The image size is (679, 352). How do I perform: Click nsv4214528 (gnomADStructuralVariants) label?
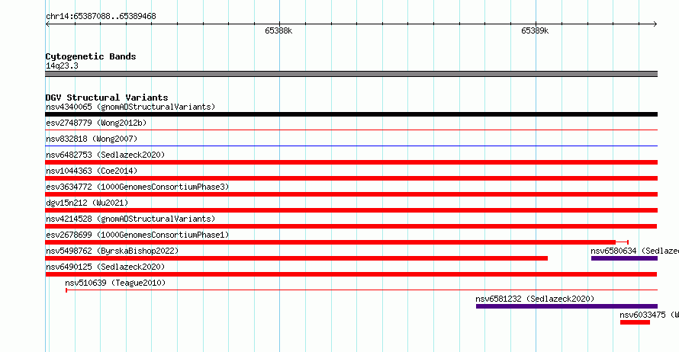point(130,219)
